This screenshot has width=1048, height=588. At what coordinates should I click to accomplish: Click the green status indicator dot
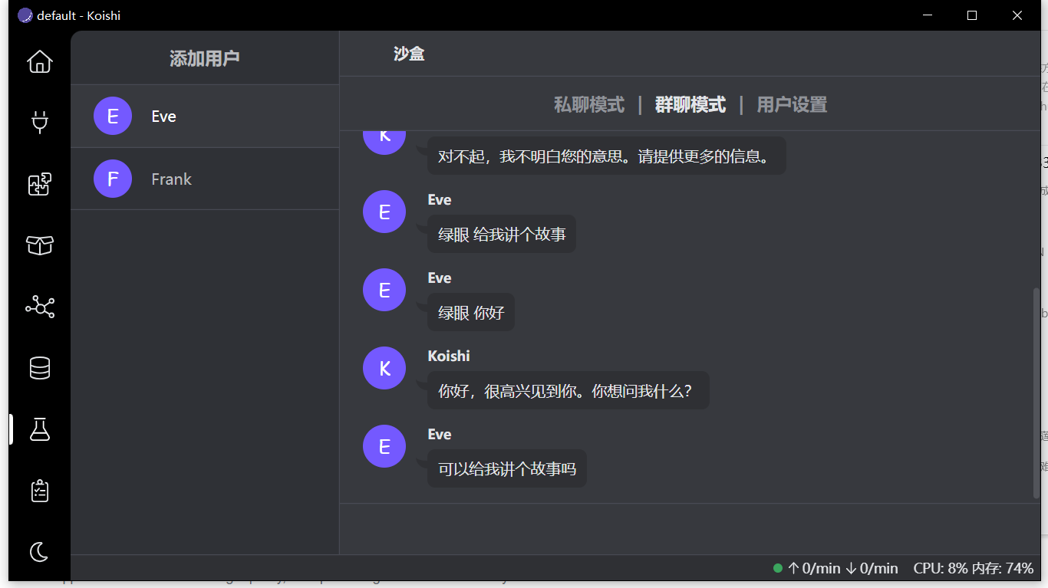pyautogui.click(x=778, y=568)
